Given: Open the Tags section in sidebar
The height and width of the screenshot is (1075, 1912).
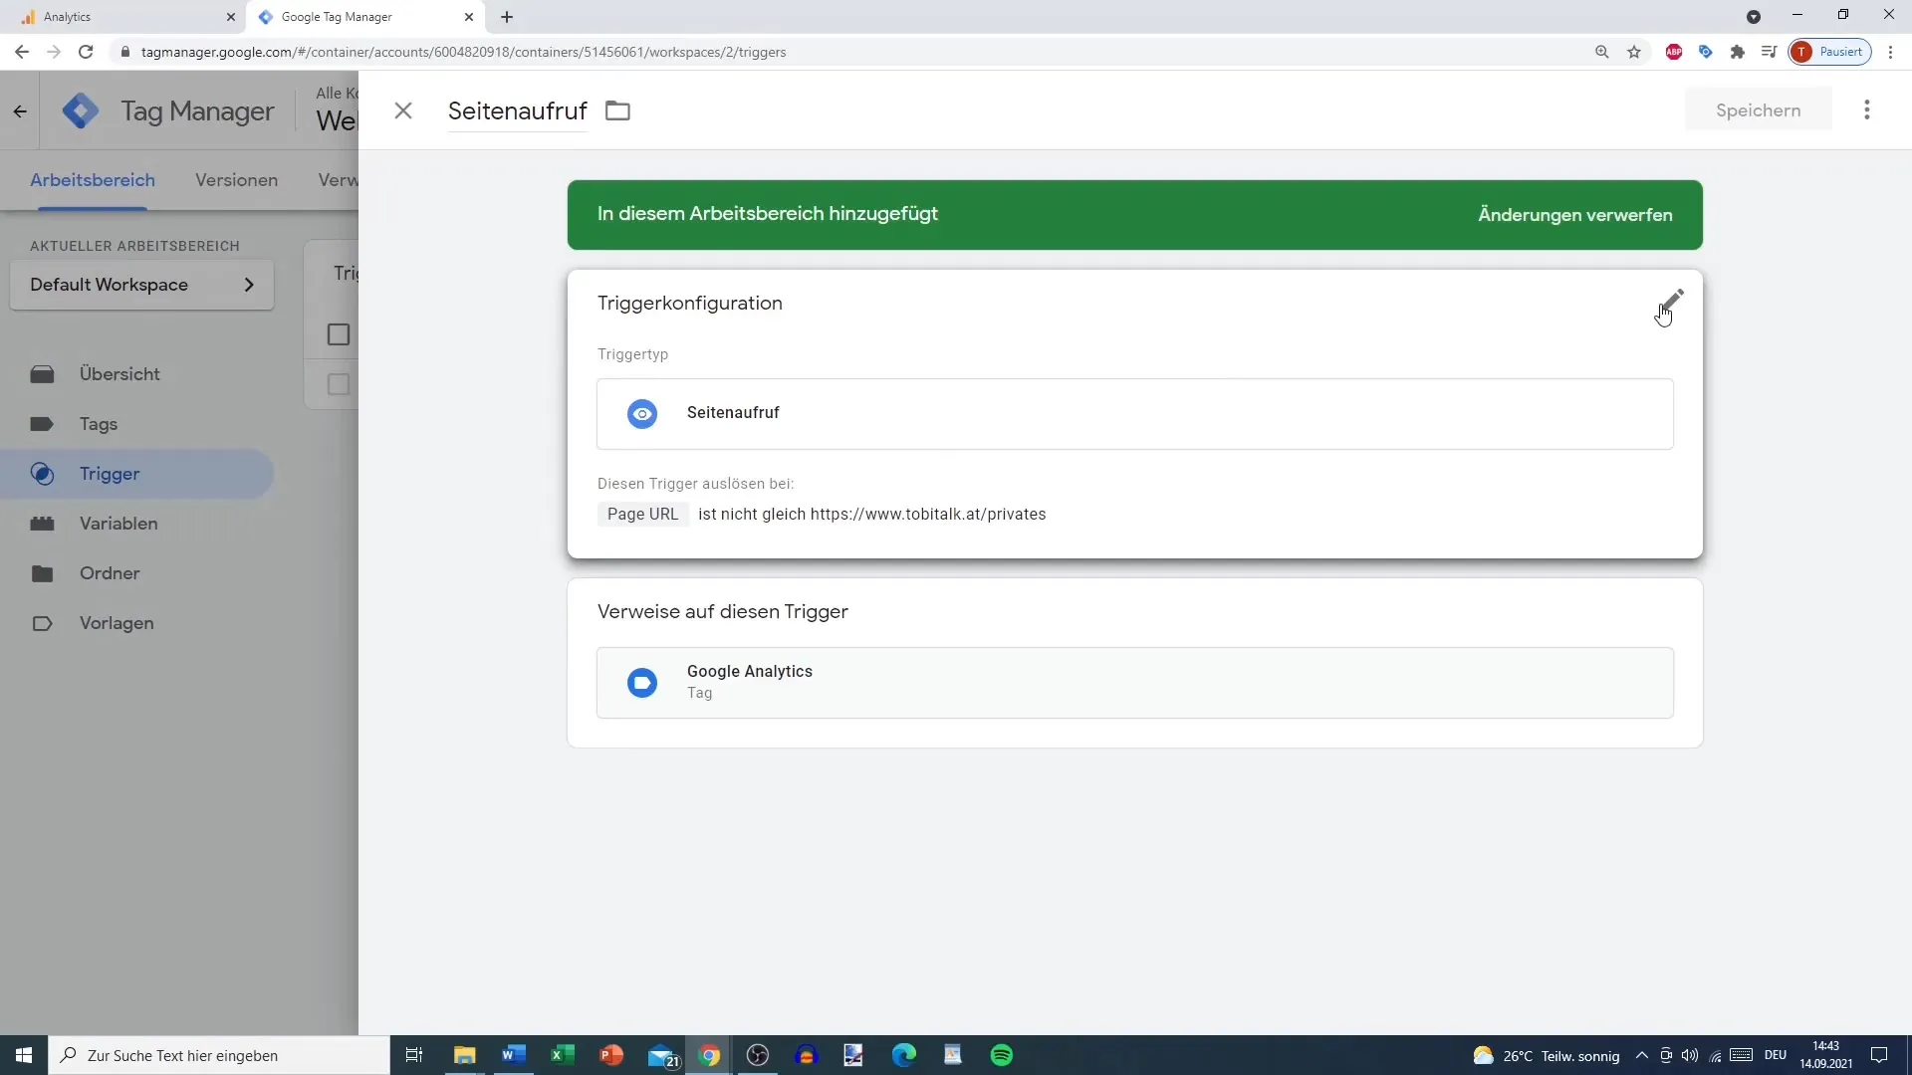Looking at the screenshot, I should [98, 424].
